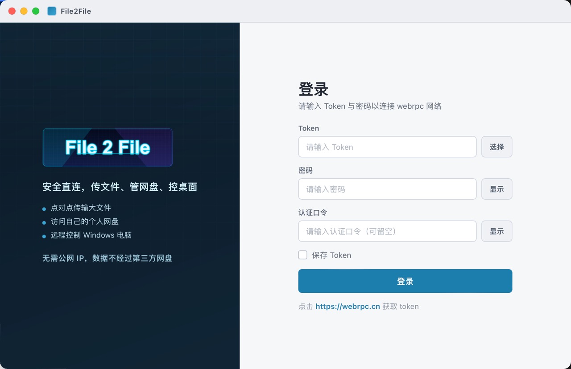Close the File2File window with the red button
The height and width of the screenshot is (369, 571).
[12, 11]
